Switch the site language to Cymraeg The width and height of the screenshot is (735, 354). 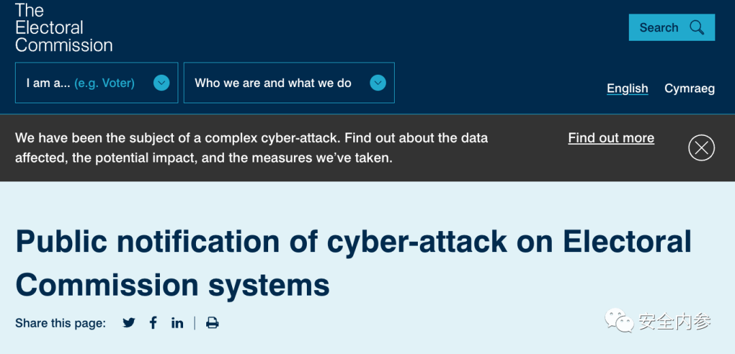[x=689, y=88]
